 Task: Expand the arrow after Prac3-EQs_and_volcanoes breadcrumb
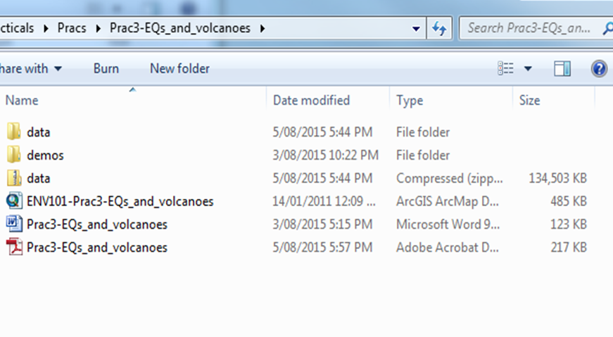coord(263,29)
